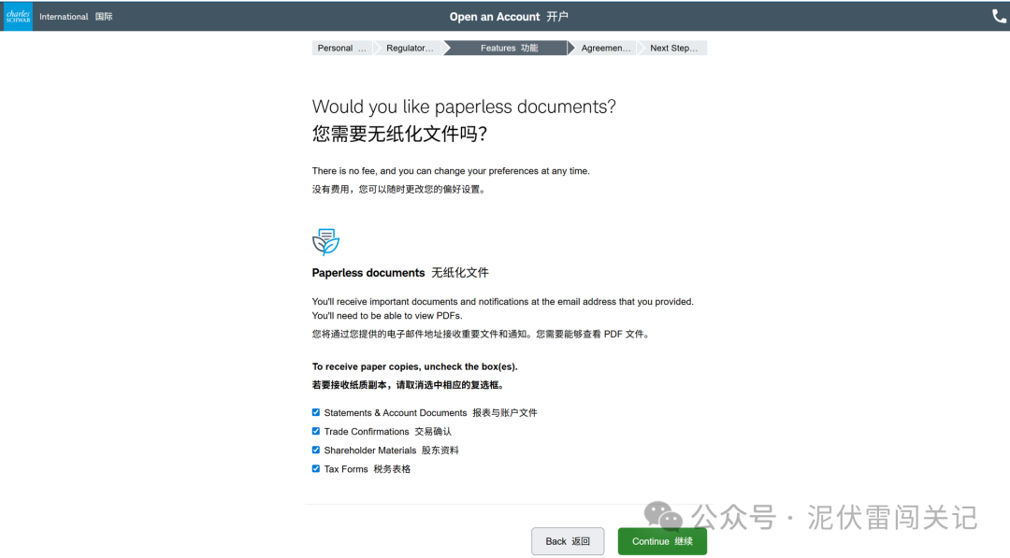Click the Back 返回 button
The width and height of the screenshot is (1010, 558).
point(568,540)
